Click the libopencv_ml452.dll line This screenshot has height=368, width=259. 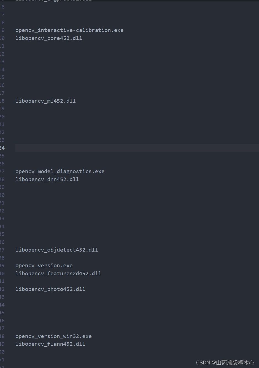pos(45,101)
